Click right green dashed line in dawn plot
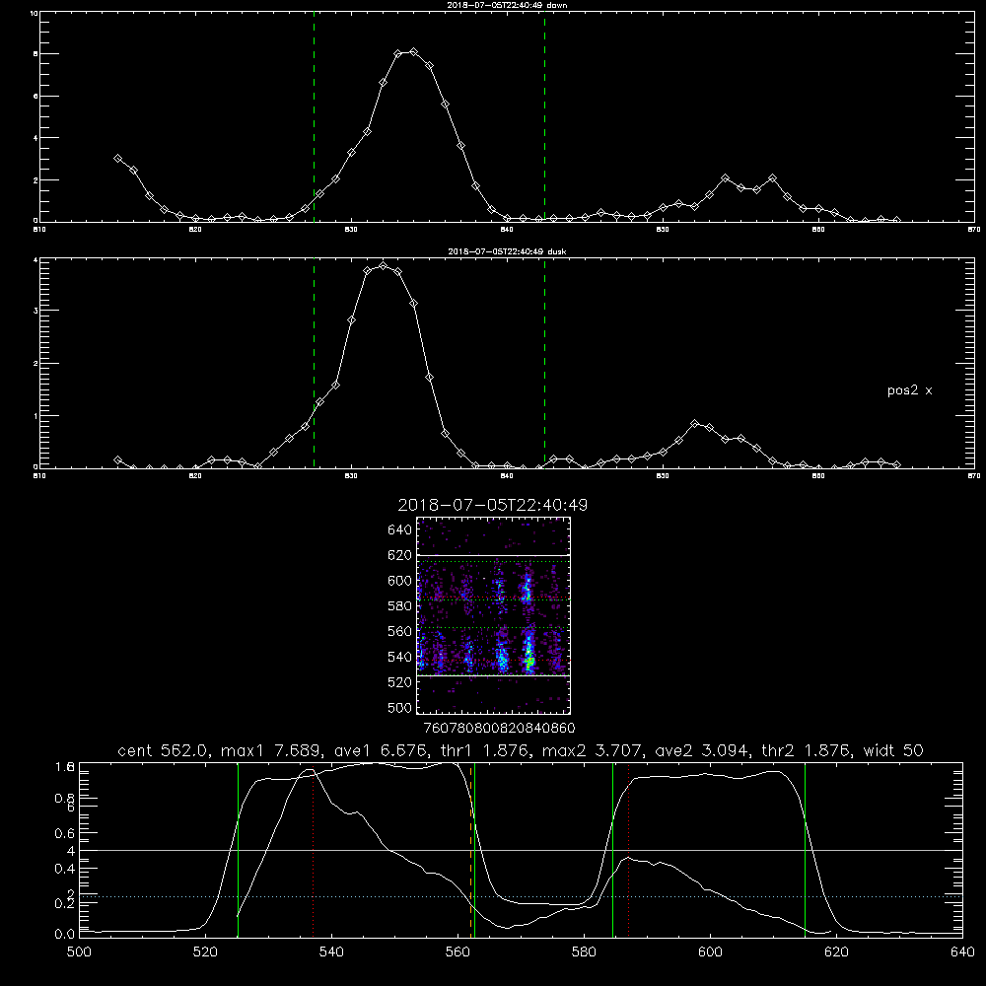This screenshot has width=986, height=986. tap(544, 117)
